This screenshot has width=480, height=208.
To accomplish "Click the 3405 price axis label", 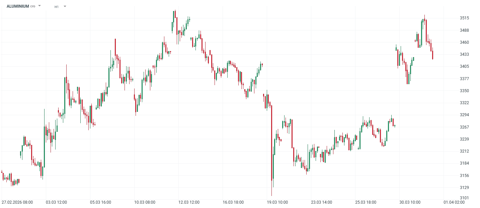I will (464, 66).
